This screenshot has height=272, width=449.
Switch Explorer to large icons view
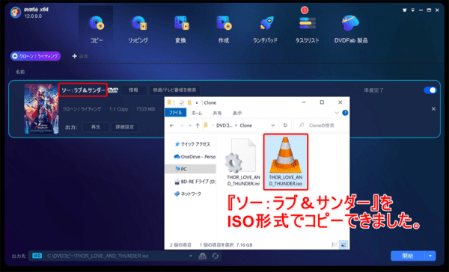pyautogui.click(x=343, y=244)
